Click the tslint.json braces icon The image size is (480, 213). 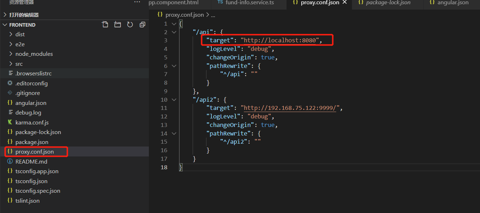(x=10, y=201)
